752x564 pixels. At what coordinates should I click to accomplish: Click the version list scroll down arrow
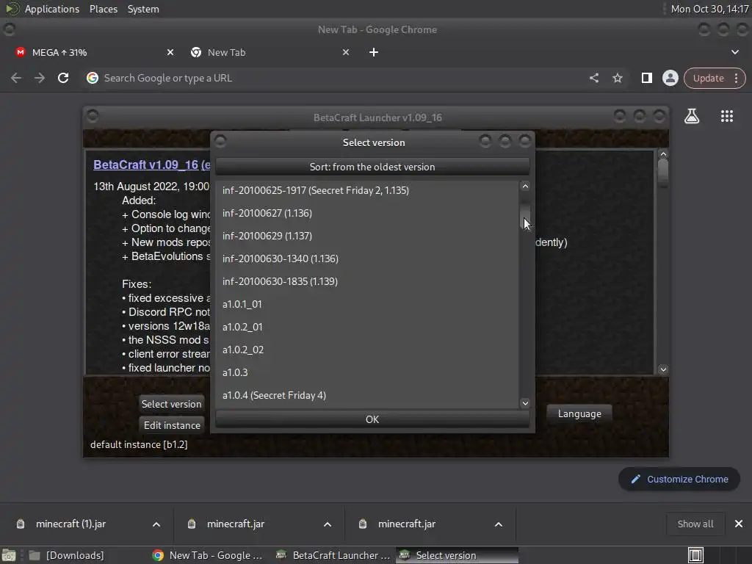click(525, 403)
